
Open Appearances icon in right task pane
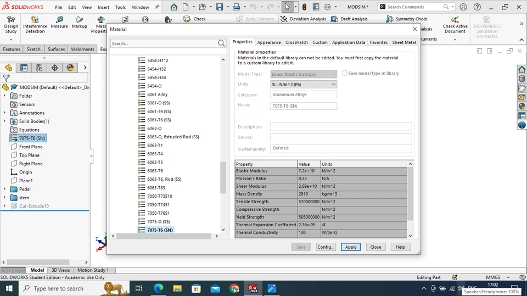[522, 106]
